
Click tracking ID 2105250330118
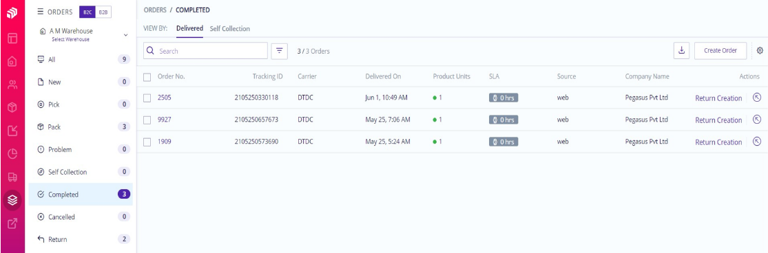[256, 98]
